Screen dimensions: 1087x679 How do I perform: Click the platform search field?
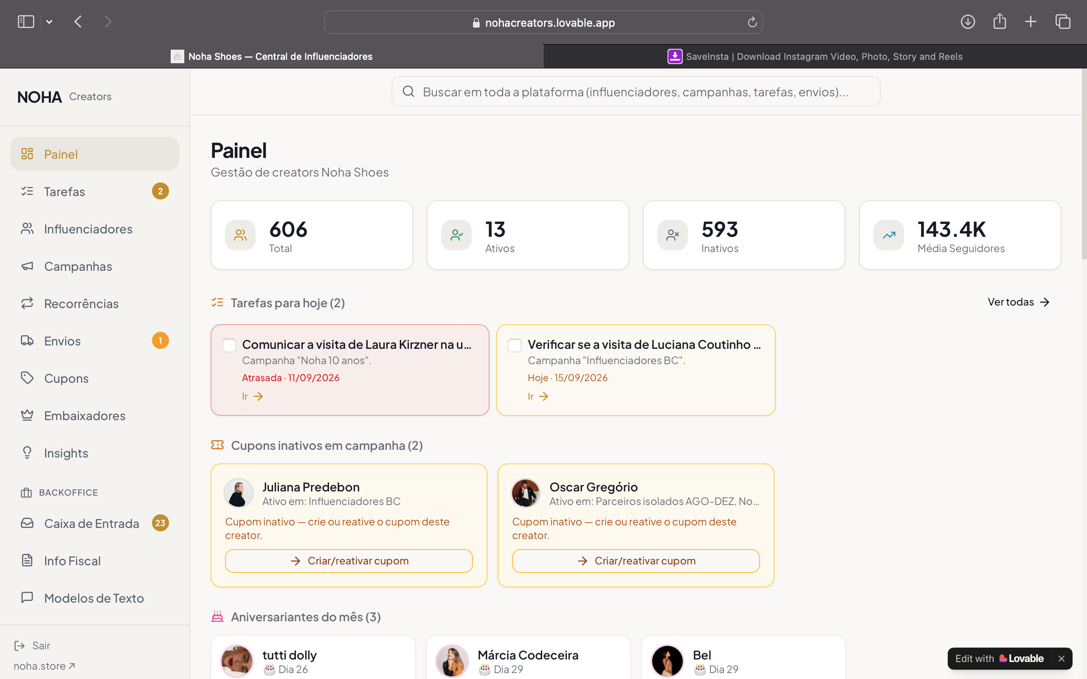pyautogui.click(x=636, y=91)
